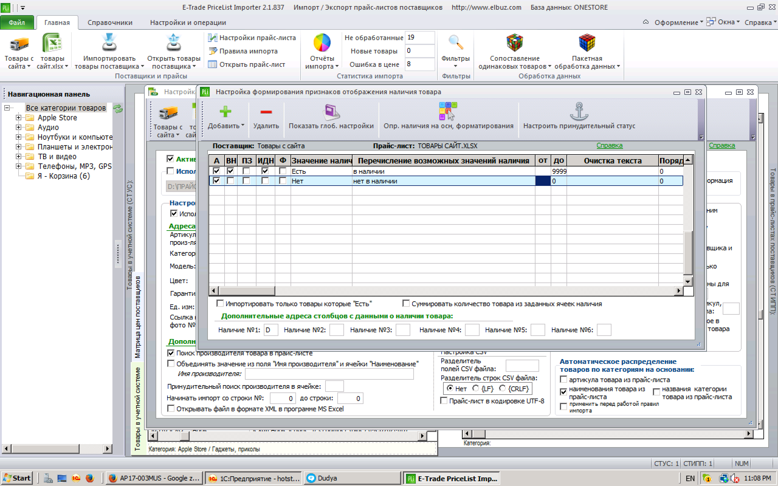Click Open supplier goods icon
Viewport: 778px width, 486px height.
click(x=174, y=43)
